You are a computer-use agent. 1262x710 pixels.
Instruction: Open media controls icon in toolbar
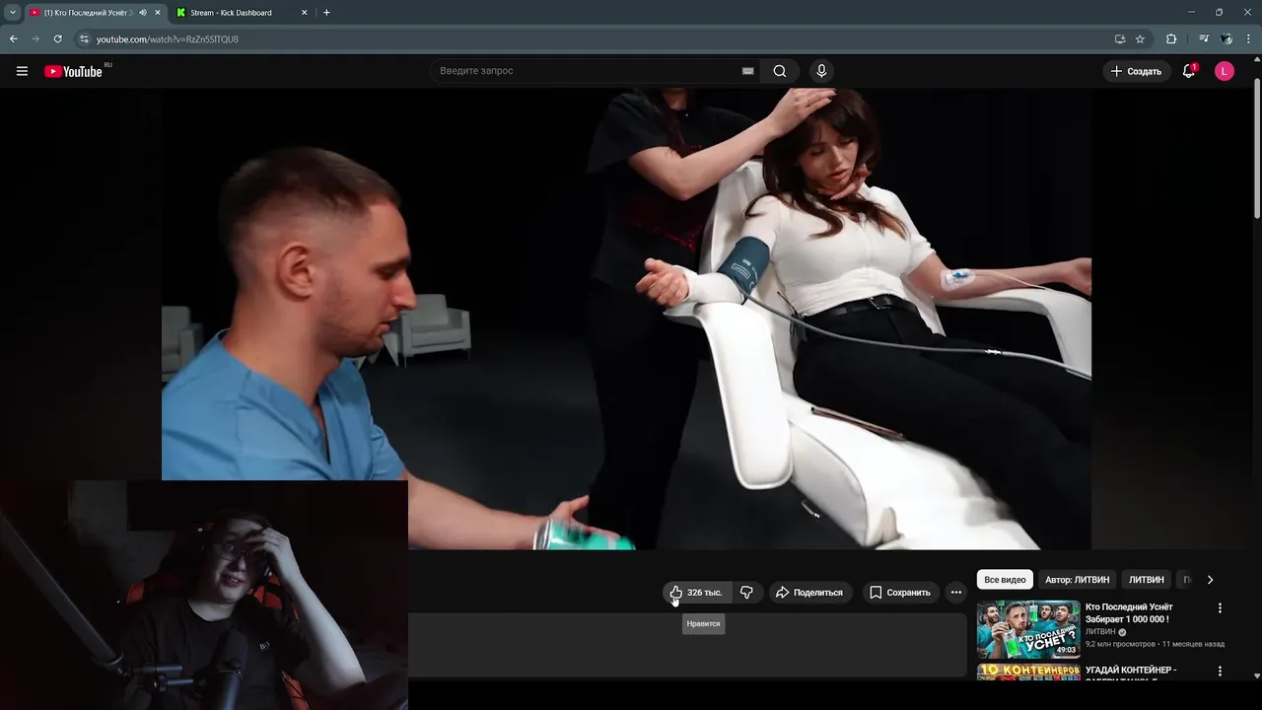[x=1204, y=38]
